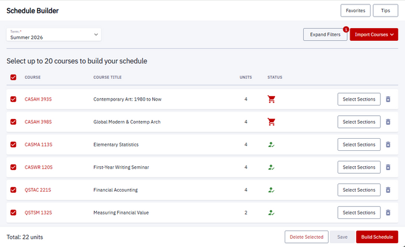Viewport: 405px width, 247px height.
Task: Click Delete Selected
Action: point(306,237)
